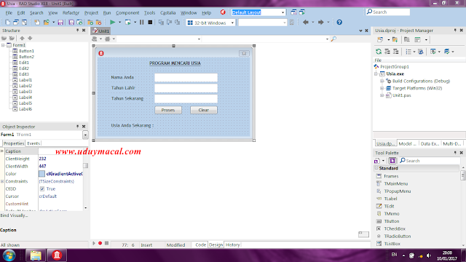Pin the Structure panel
This screenshot has width=466, height=262.
click(x=77, y=31)
